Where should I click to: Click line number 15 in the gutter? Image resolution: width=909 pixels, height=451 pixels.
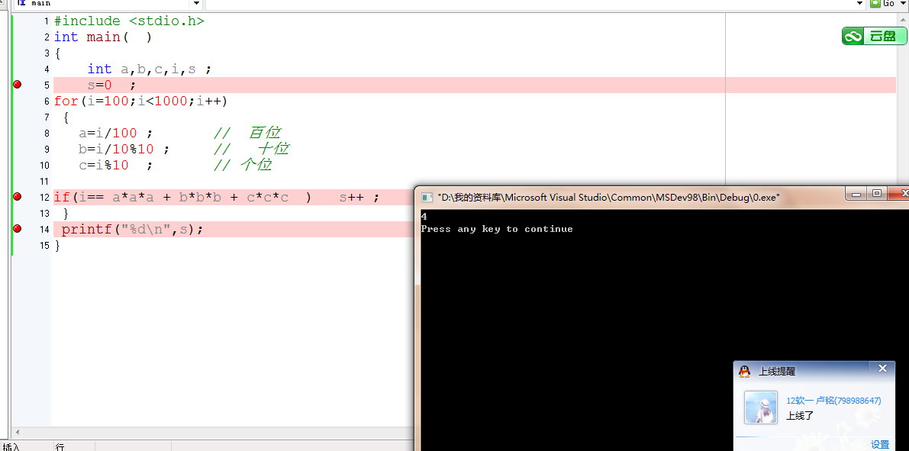(x=44, y=245)
